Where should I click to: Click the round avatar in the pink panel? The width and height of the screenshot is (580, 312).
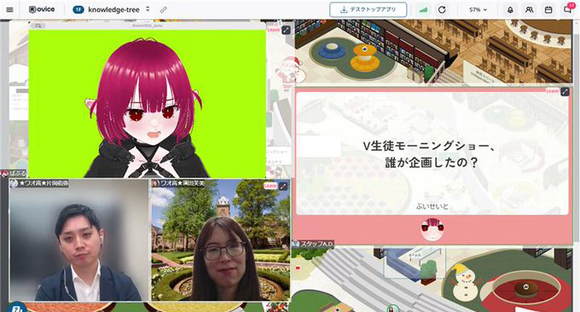tap(432, 229)
